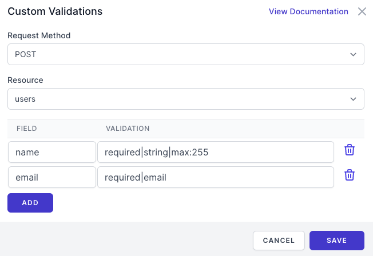Edit the required|email validation field
This screenshot has width=373, height=256.
pos(216,177)
